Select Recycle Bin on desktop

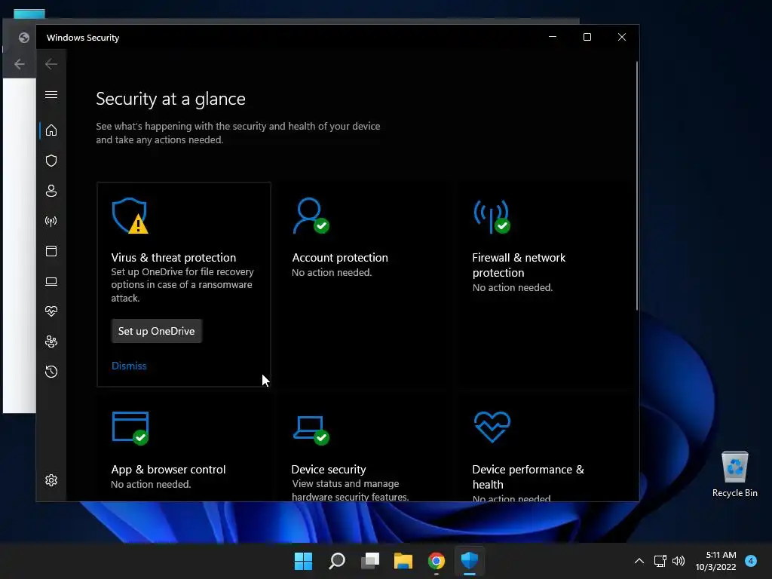click(x=734, y=475)
